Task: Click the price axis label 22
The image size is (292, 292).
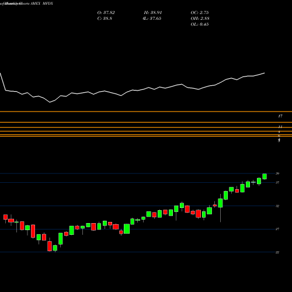Action: tap(277, 252)
